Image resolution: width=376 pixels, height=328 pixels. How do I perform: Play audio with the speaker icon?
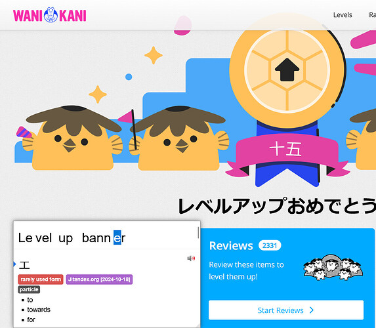click(191, 258)
